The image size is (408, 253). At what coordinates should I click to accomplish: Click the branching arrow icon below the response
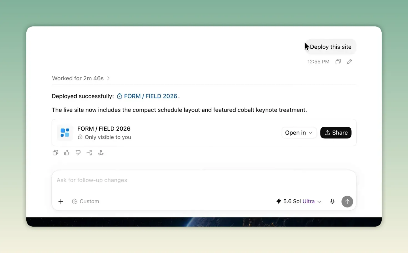(x=89, y=153)
